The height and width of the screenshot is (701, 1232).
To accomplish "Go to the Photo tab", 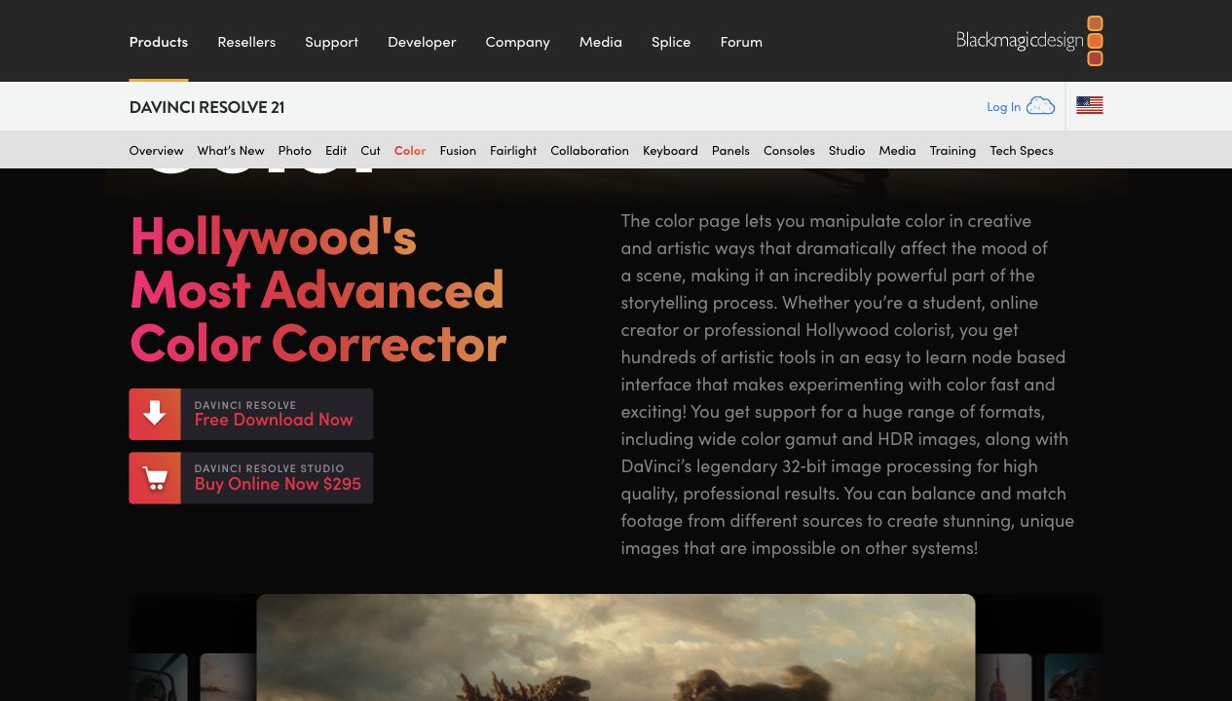I will point(295,150).
